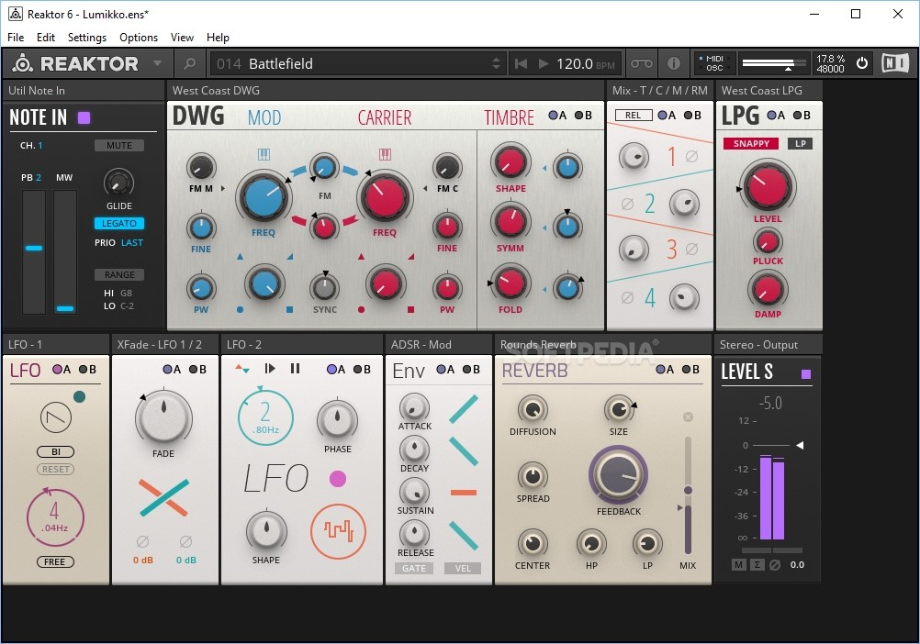Select snapshot B in DWG panel
The height and width of the screenshot is (644, 920).
583,116
